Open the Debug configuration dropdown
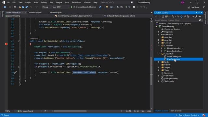Screen dimensions: 208x117 pyautogui.click(x=46, y=7)
